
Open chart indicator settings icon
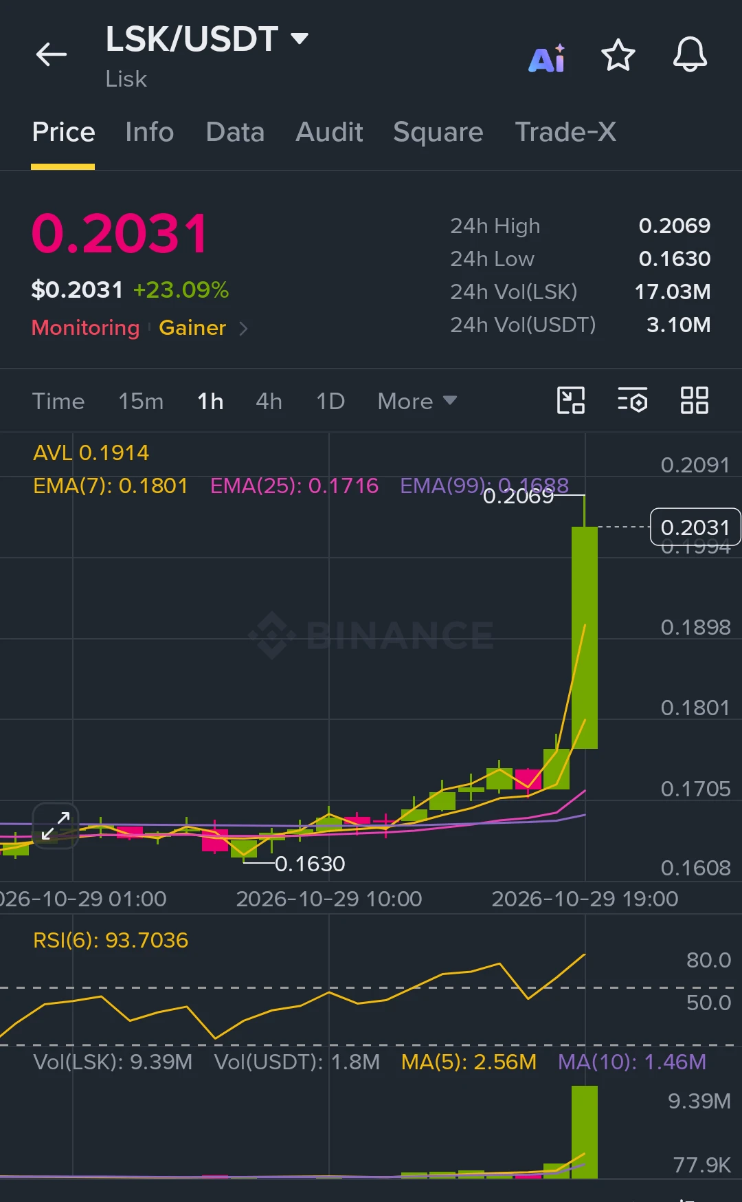click(x=633, y=401)
